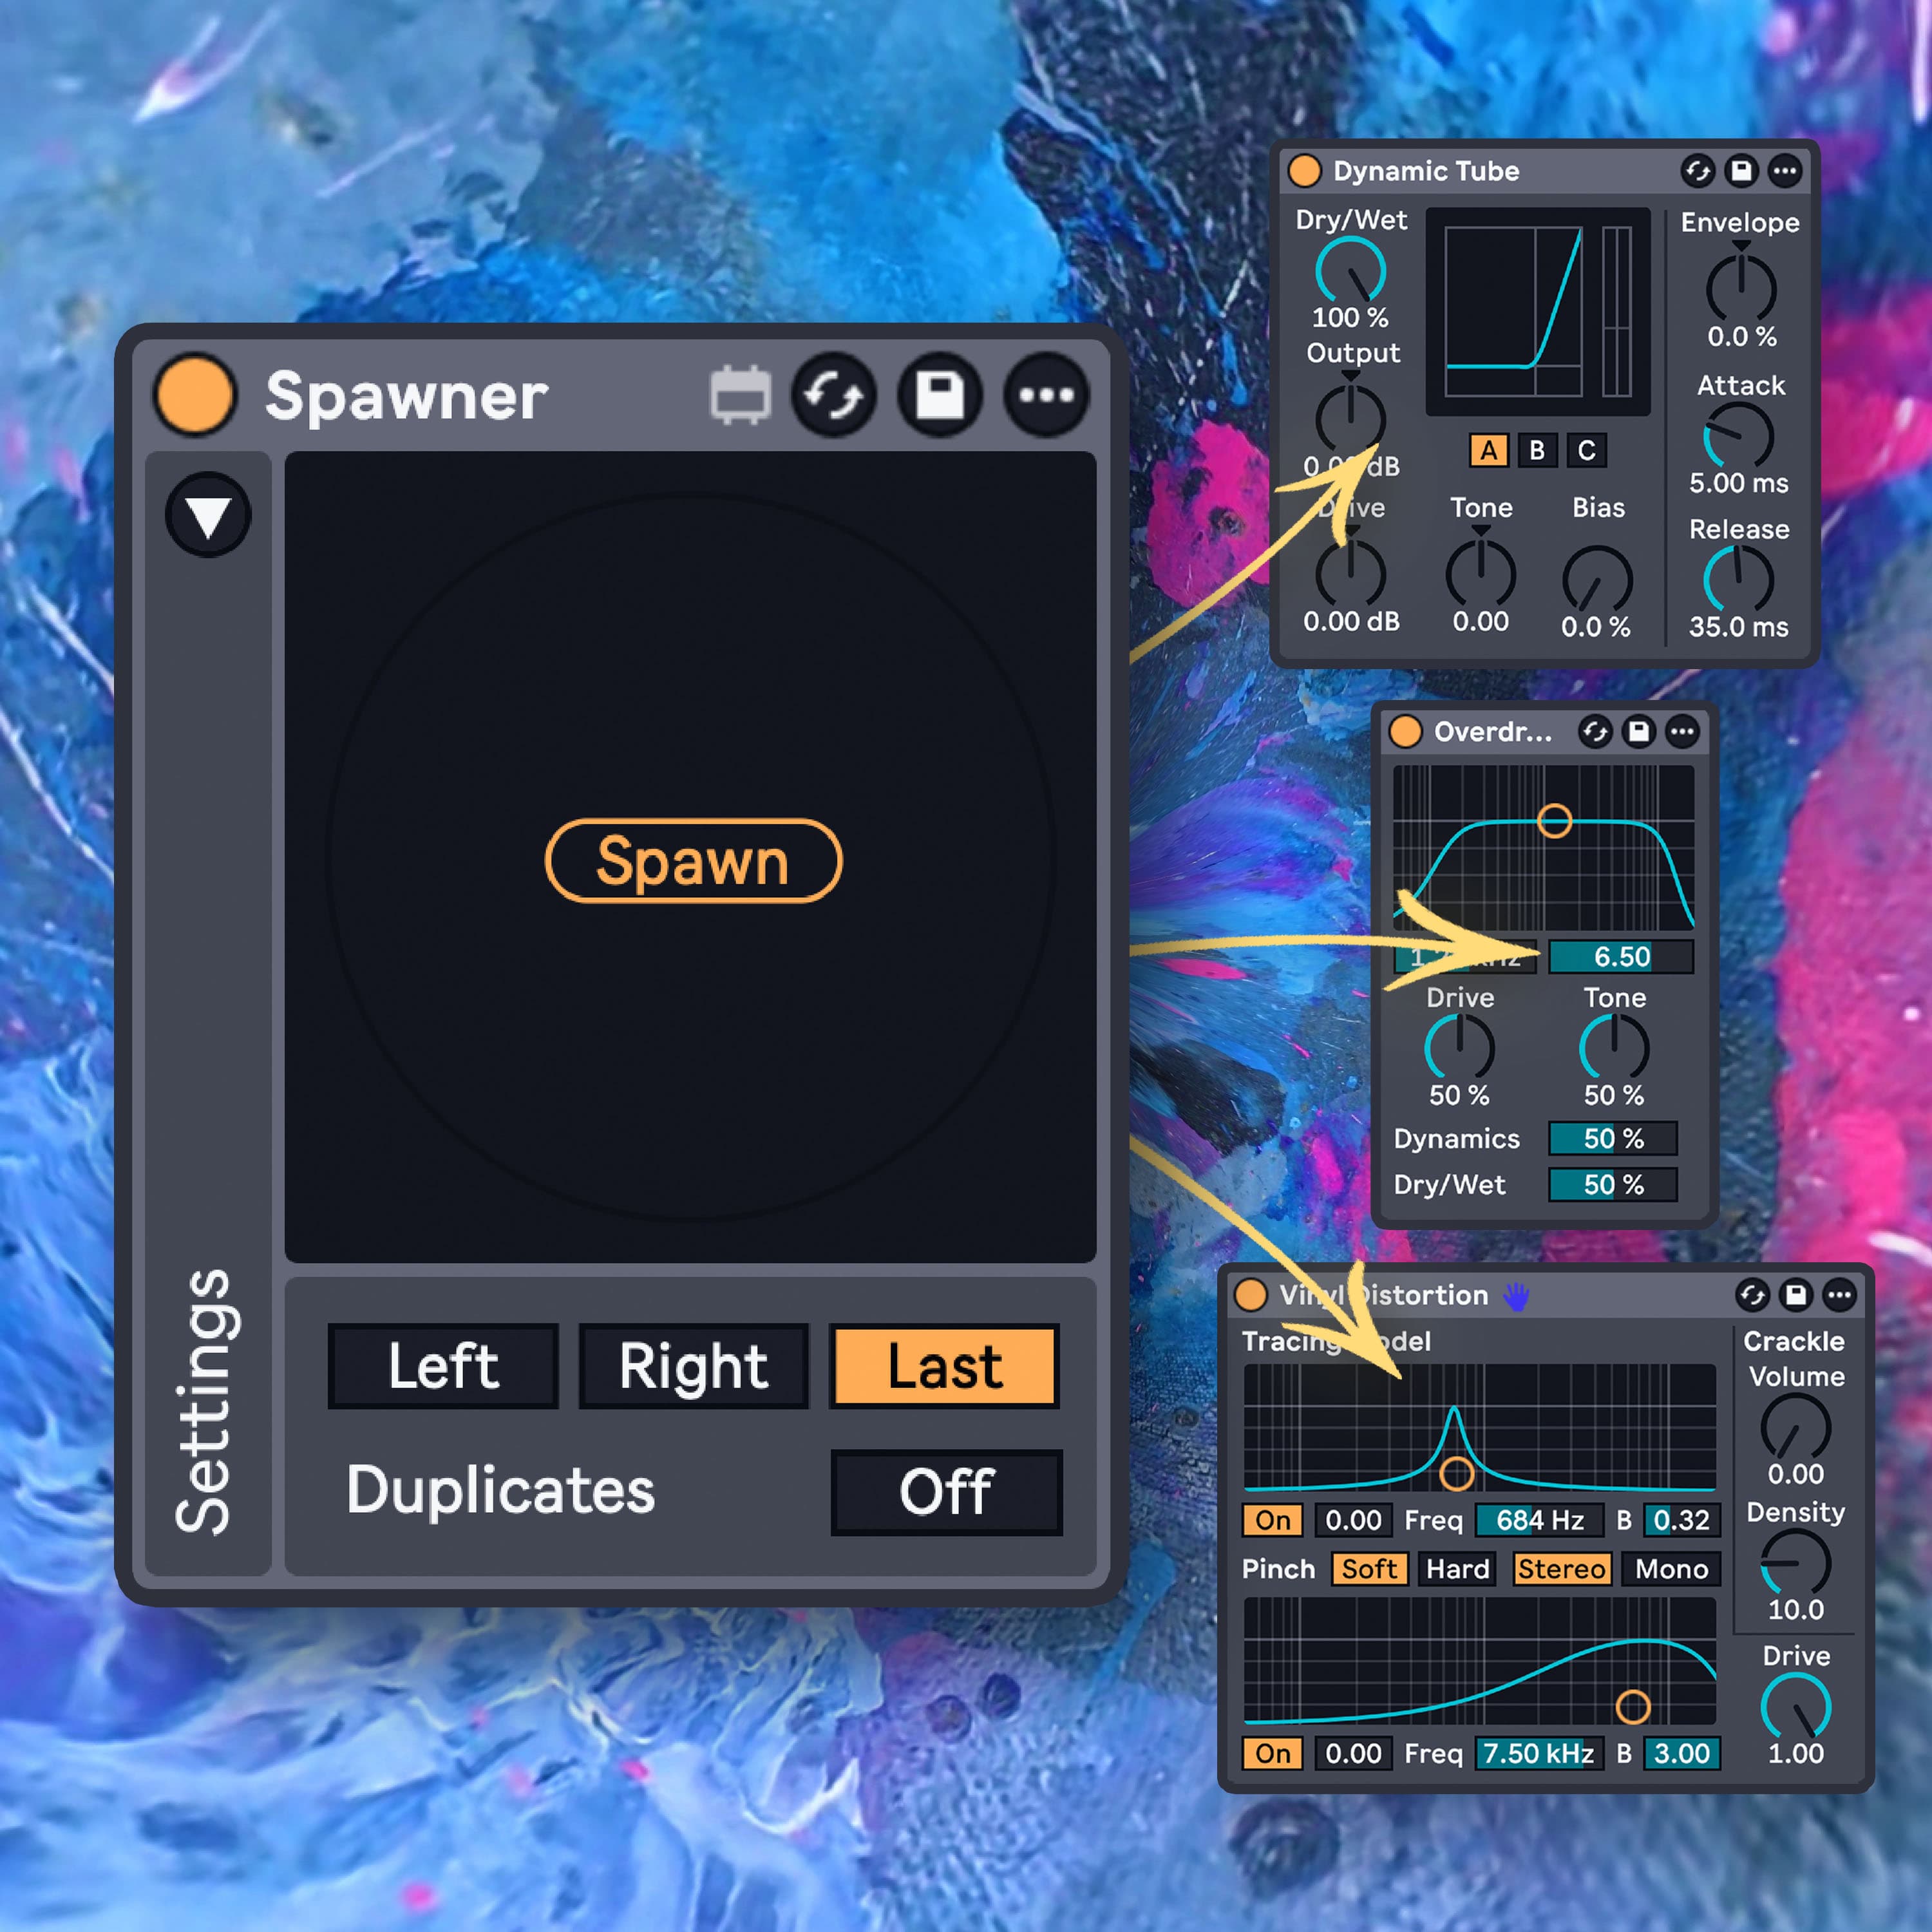
Task: Toggle the Vinyl Distortion device activator
Action: tap(1251, 1295)
